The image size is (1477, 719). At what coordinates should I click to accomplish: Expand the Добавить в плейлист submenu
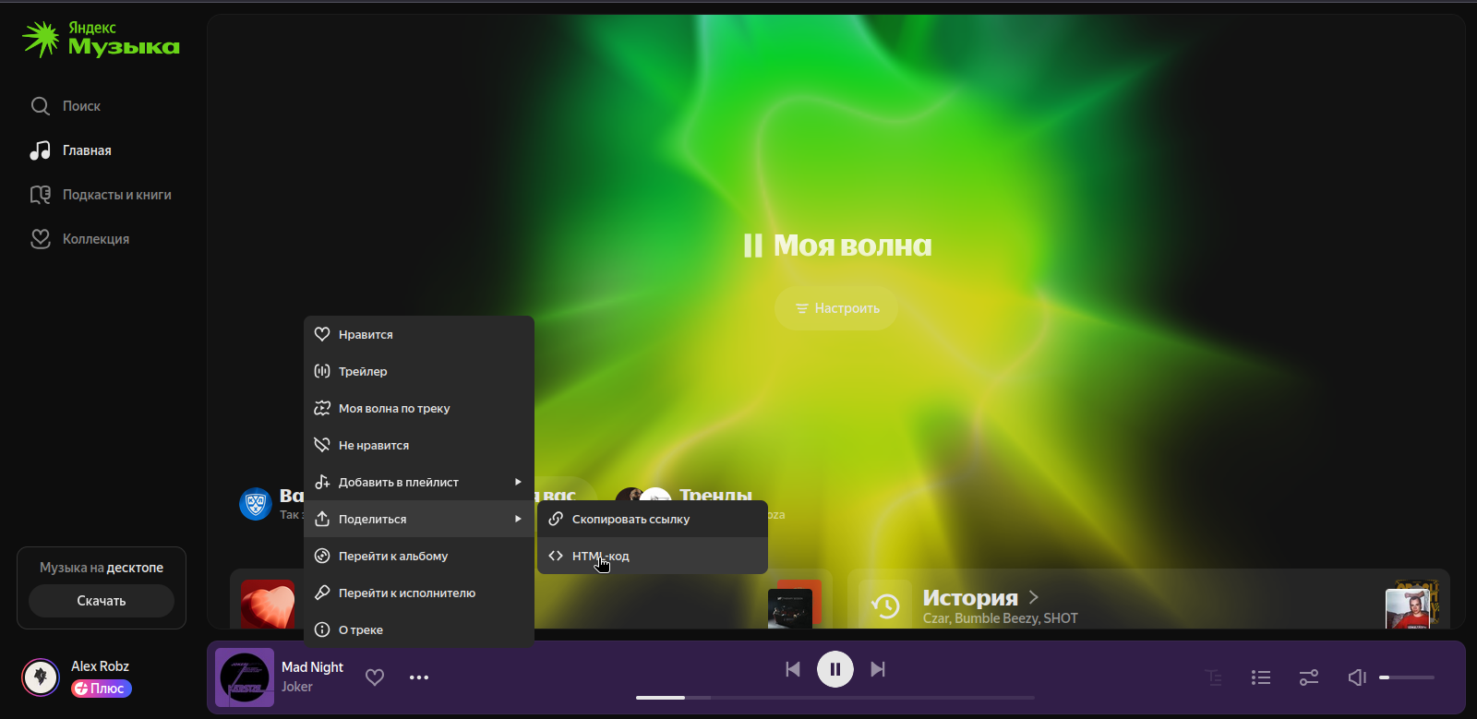pyautogui.click(x=419, y=482)
